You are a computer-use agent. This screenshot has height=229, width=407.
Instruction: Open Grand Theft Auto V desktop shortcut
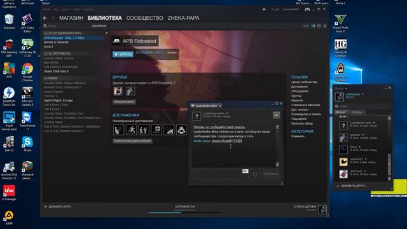[340, 24]
